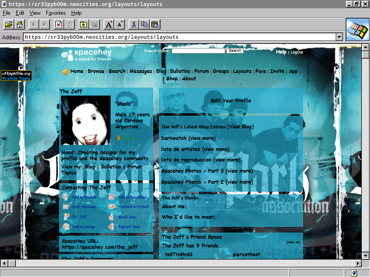Click the Add to Group icon

click(66, 227)
